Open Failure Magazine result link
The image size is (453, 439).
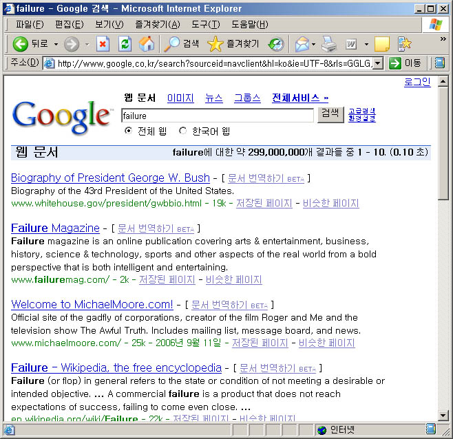click(x=55, y=228)
